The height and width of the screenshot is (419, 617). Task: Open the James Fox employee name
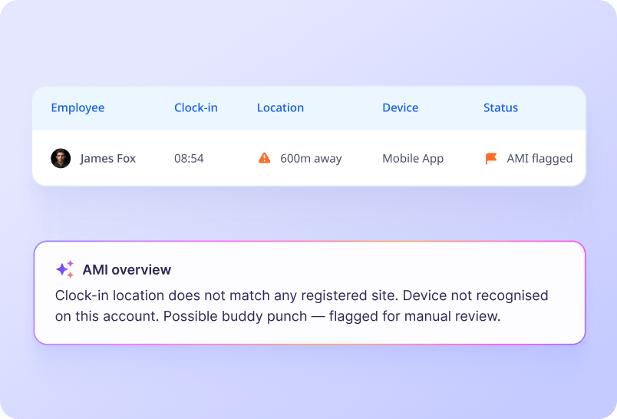(107, 158)
